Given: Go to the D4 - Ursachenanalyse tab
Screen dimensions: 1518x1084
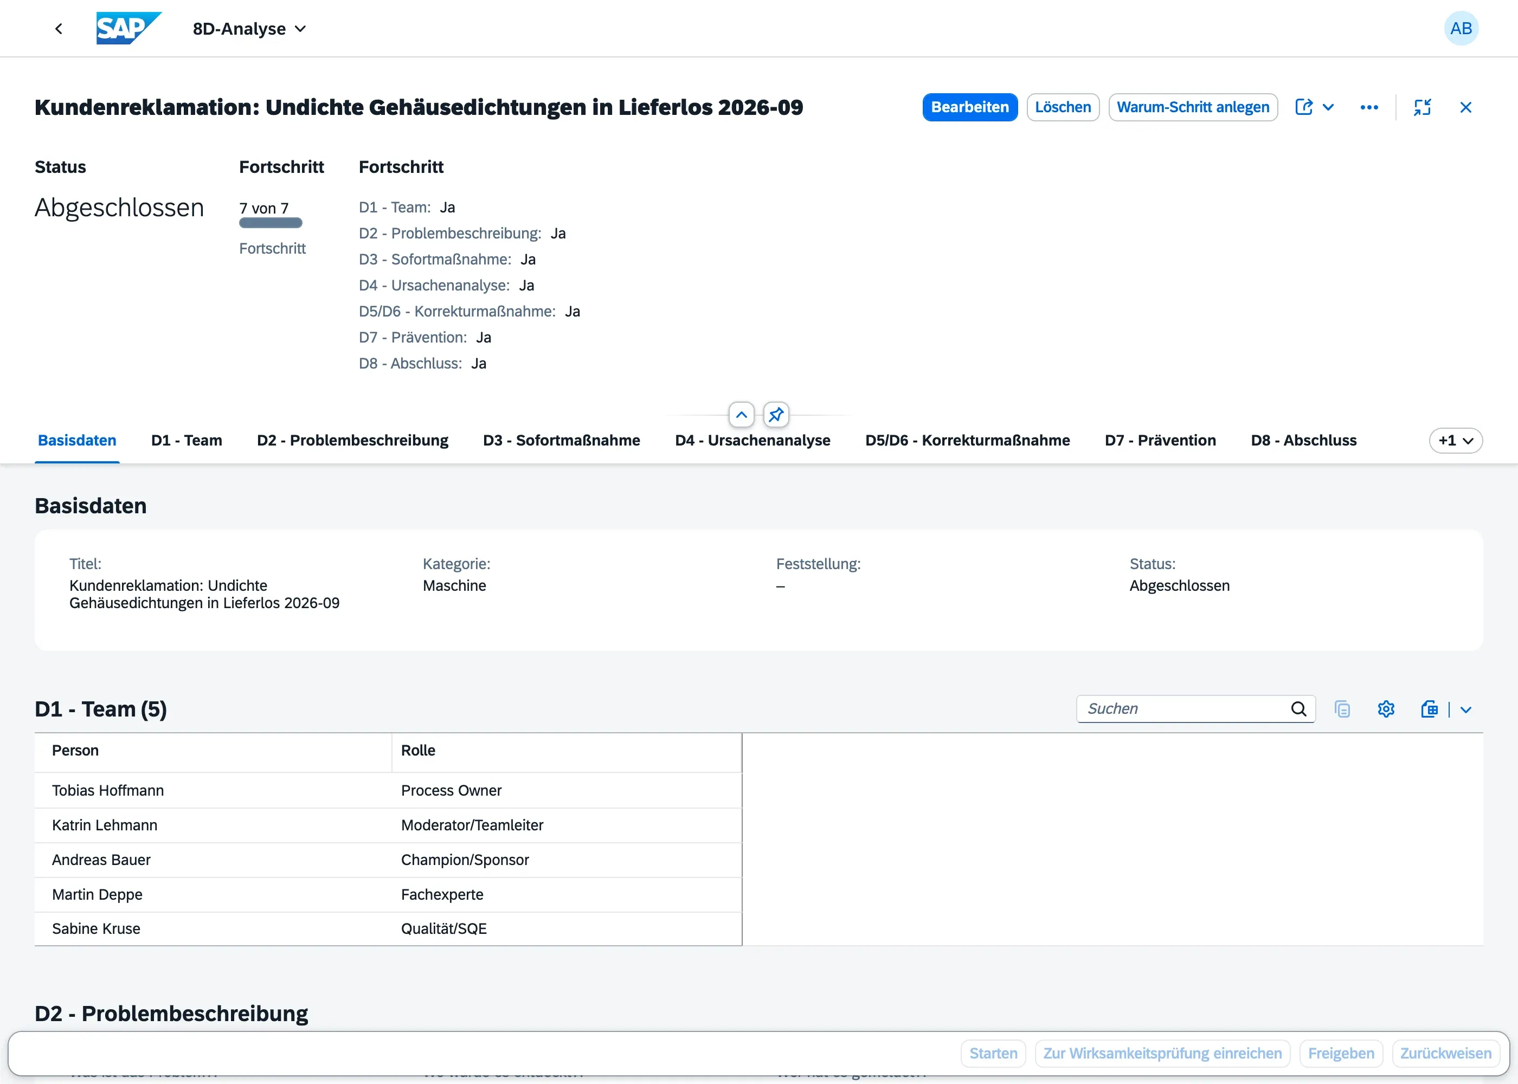Looking at the screenshot, I should tap(752, 441).
